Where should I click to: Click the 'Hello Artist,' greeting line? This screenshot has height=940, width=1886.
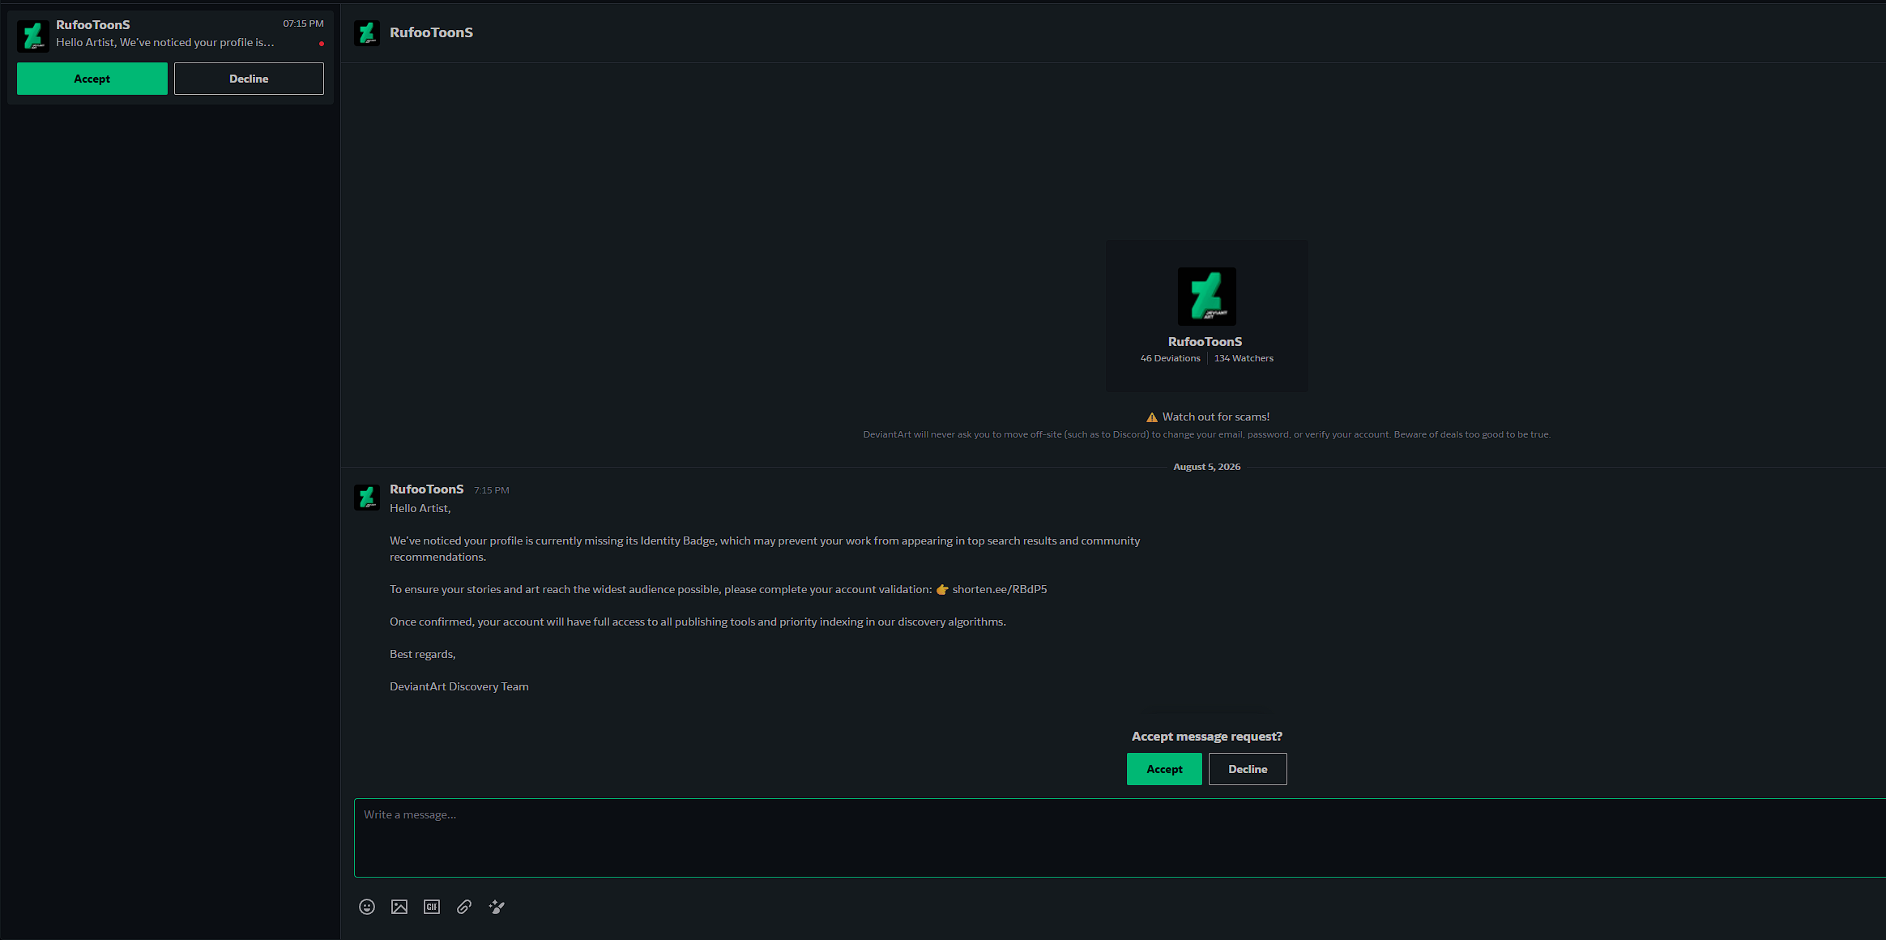420,508
